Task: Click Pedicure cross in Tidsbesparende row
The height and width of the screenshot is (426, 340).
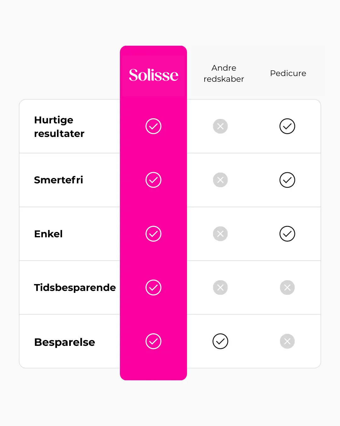Action: click(287, 287)
